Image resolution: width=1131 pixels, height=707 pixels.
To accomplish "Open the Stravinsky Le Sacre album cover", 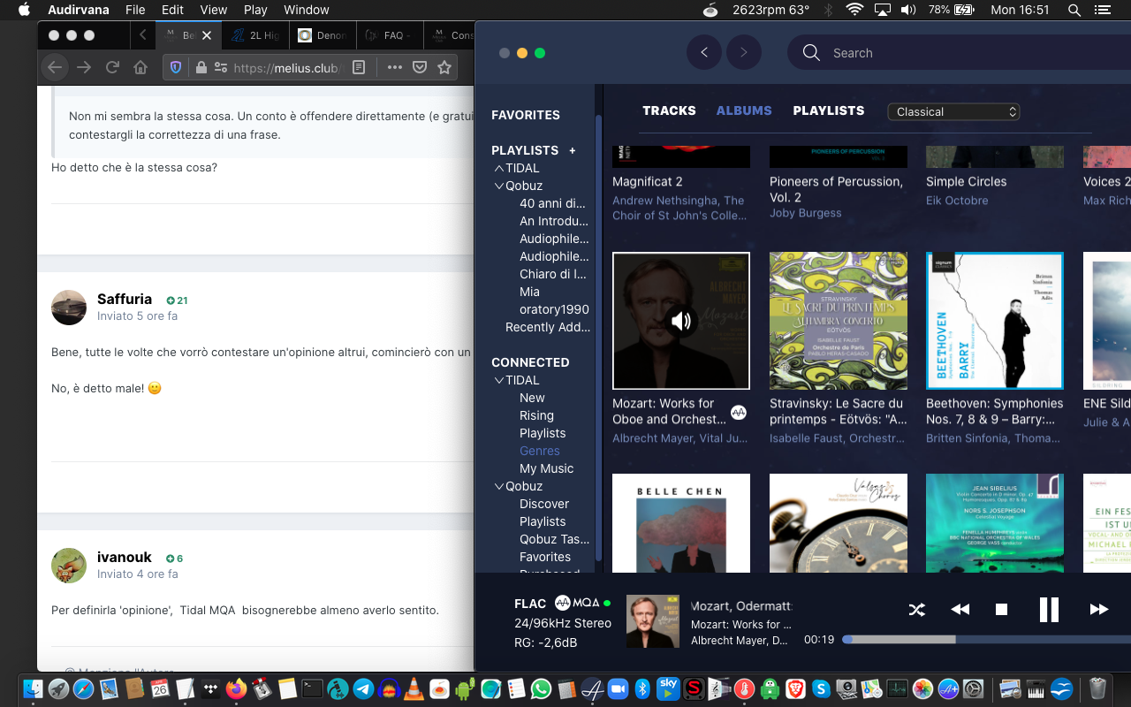I will coord(838,321).
